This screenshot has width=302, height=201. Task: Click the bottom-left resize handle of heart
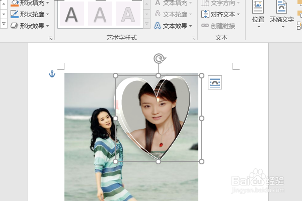(115, 162)
